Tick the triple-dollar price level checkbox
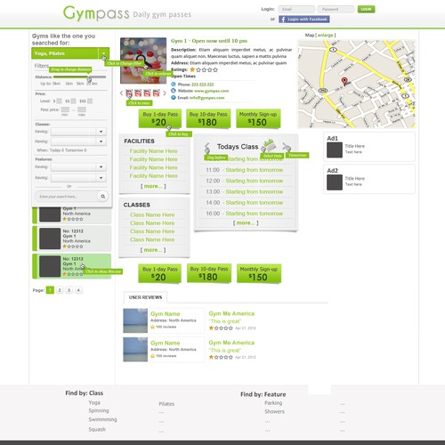 click(x=90, y=101)
